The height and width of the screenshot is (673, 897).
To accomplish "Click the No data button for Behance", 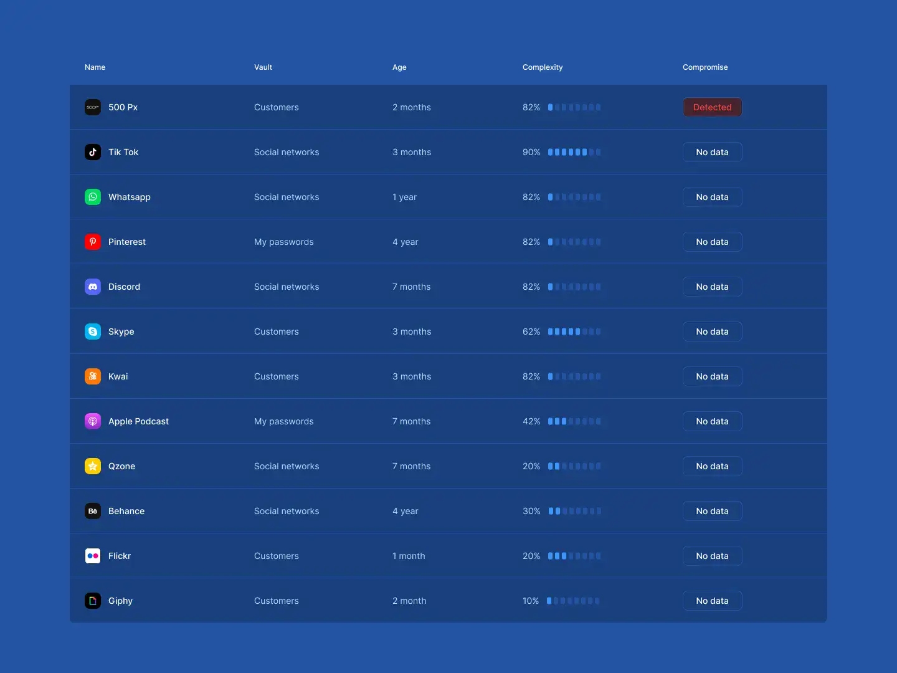I will click(712, 511).
